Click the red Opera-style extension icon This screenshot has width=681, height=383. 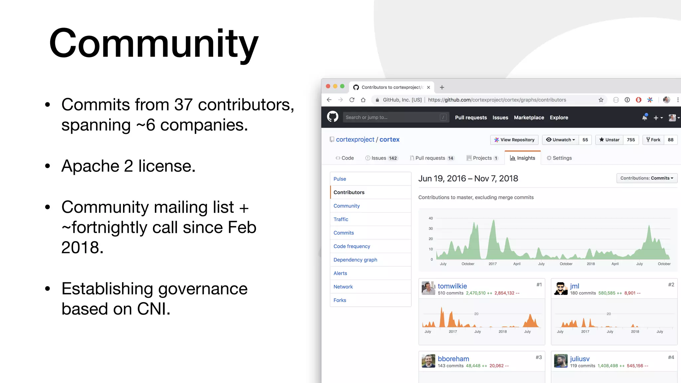coord(638,100)
